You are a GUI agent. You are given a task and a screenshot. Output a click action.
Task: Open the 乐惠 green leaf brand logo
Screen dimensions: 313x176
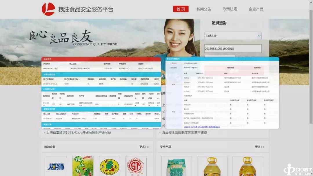(x=109, y=166)
